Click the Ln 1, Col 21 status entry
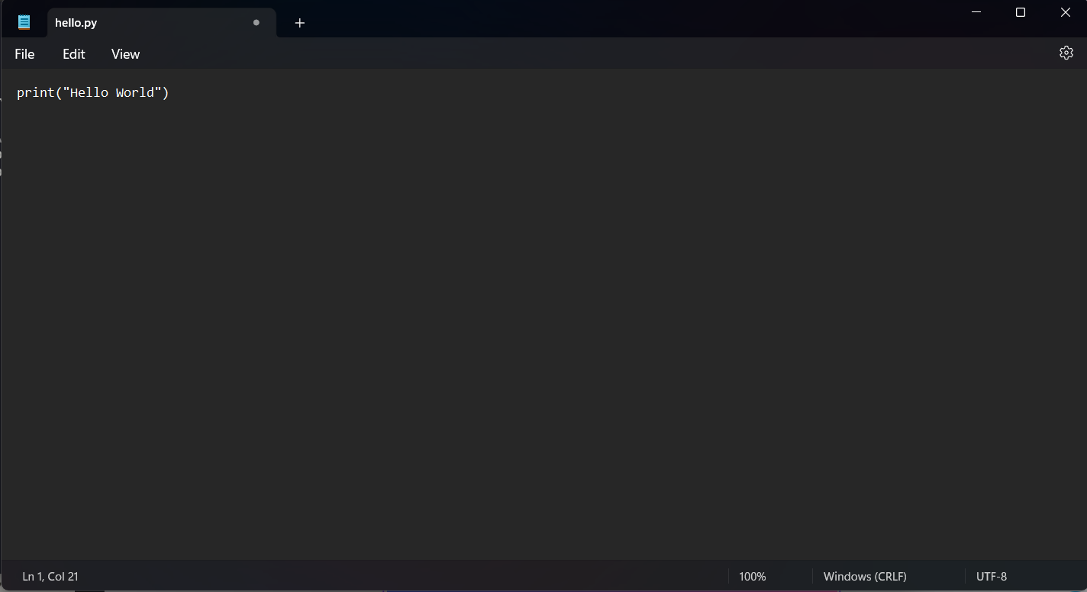Screen dimensions: 1087x592 pyautogui.click(x=50, y=577)
